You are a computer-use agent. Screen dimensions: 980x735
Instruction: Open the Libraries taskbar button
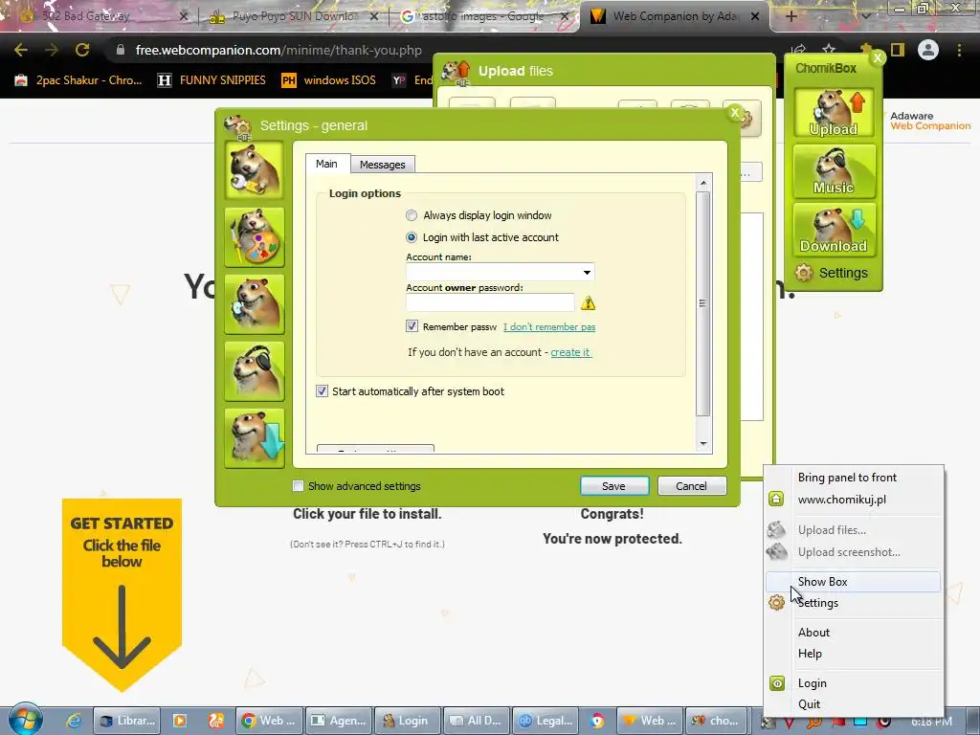(127, 721)
